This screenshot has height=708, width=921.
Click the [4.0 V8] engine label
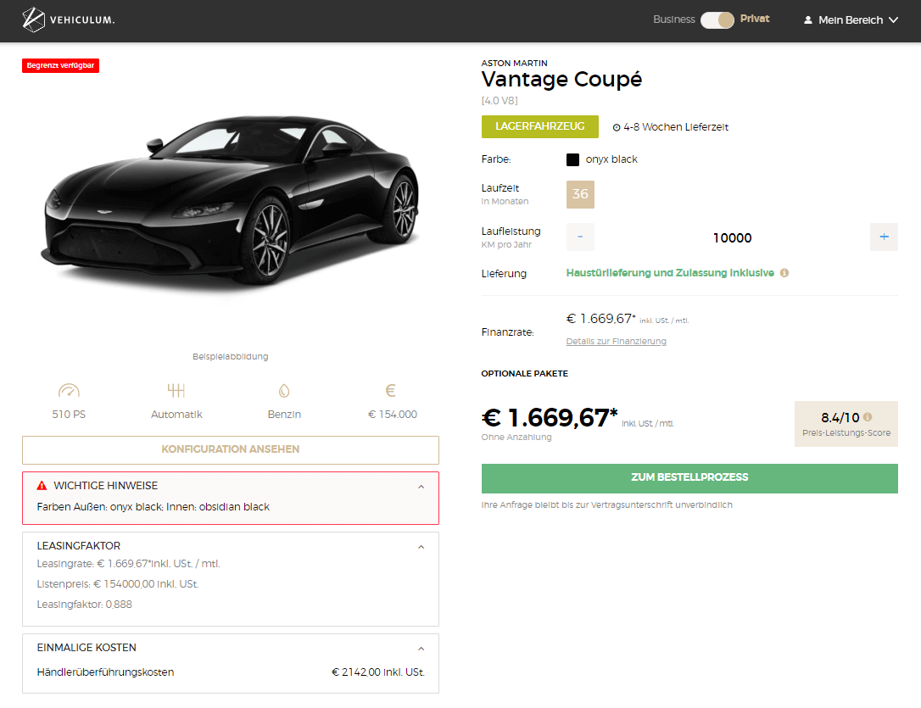click(500, 101)
